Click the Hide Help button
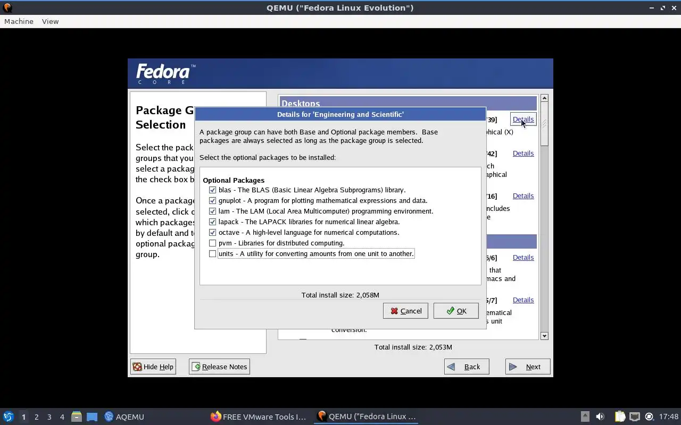 (153, 367)
